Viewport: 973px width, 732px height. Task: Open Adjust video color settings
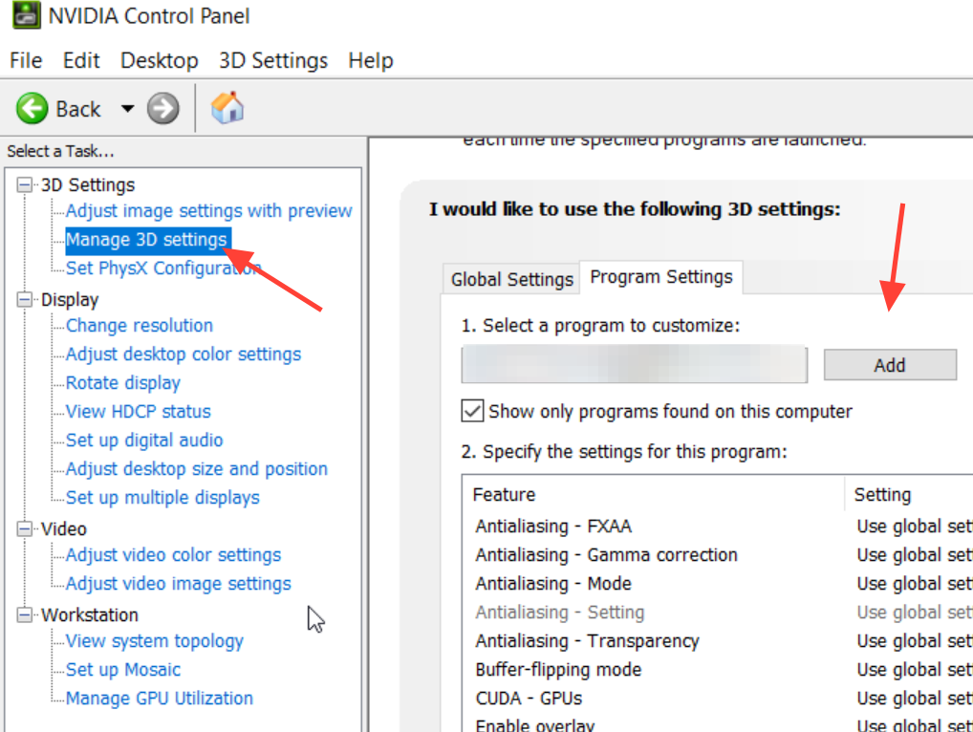pyautogui.click(x=173, y=554)
